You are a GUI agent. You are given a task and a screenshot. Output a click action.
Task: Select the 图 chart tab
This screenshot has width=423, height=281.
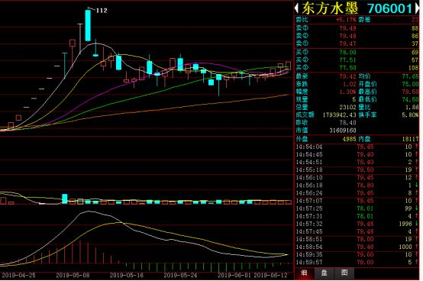tap(344, 273)
